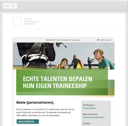128x126 pixels.
Task: Click the home icon beside Online Versie
Action: click(x=98, y=40)
